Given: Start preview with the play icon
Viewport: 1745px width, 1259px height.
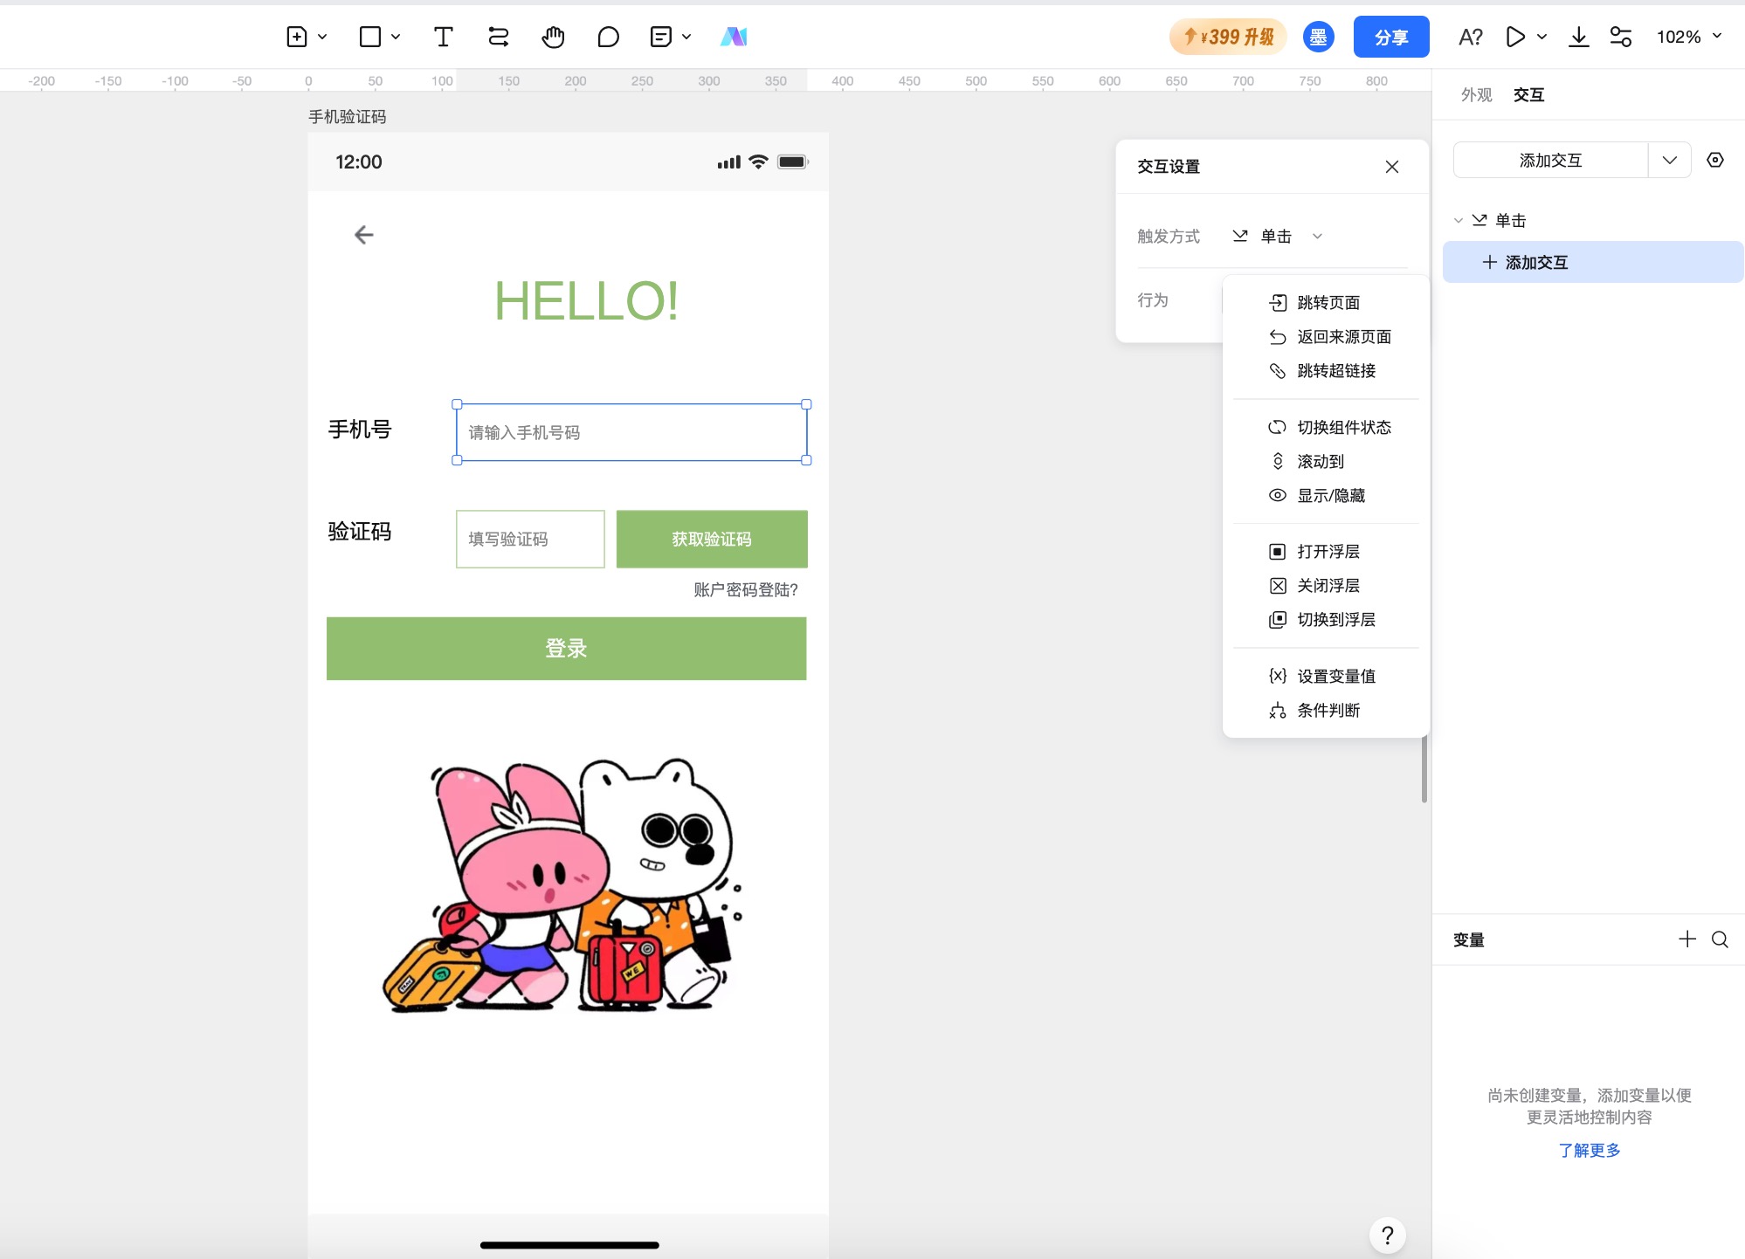Looking at the screenshot, I should coord(1515,37).
